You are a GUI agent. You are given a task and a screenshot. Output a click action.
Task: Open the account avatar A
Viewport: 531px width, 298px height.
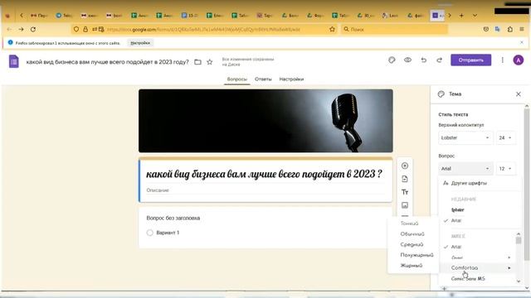pyautogui.click(x=518, y=60)
